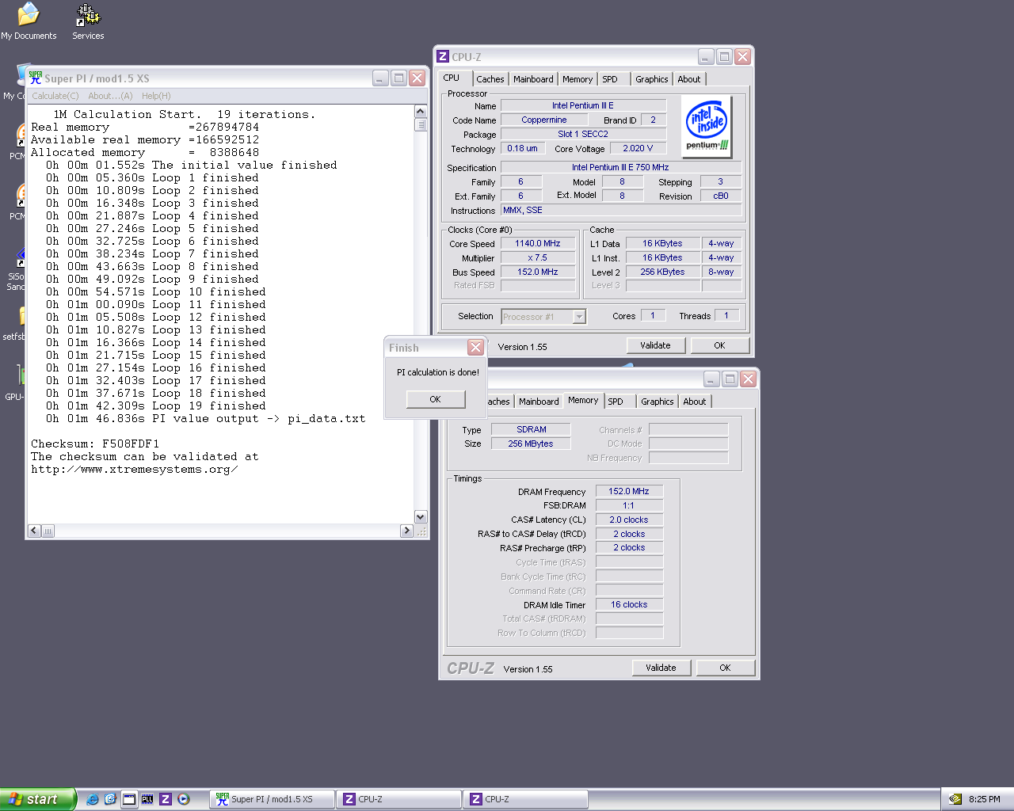The height and width of the screenshot is (811, 1014).
Task: Launch Internet Explorer from Quick Launch
Action: (x=93, y=799)
